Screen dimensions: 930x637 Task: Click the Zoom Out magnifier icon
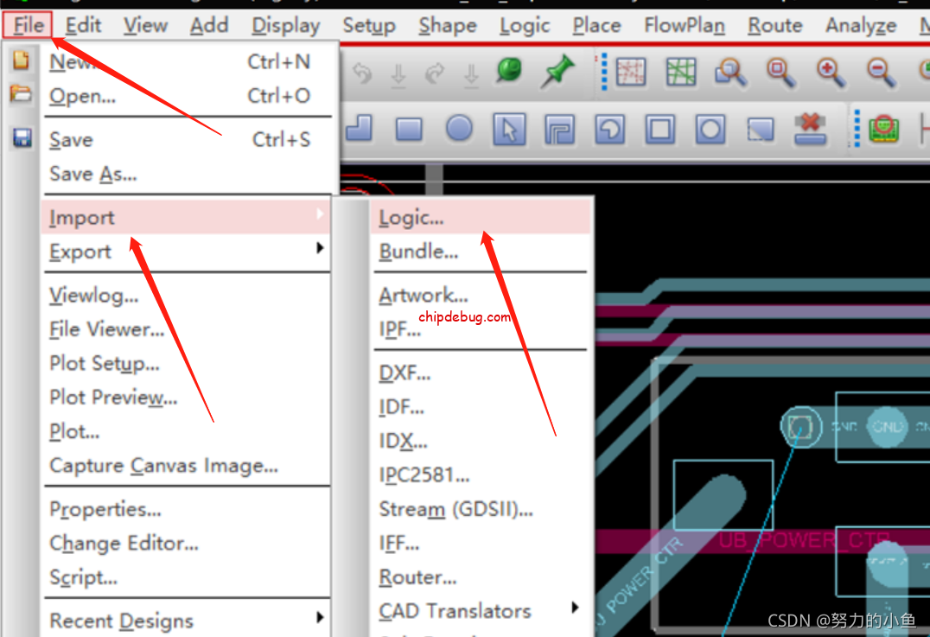[881, 73]
